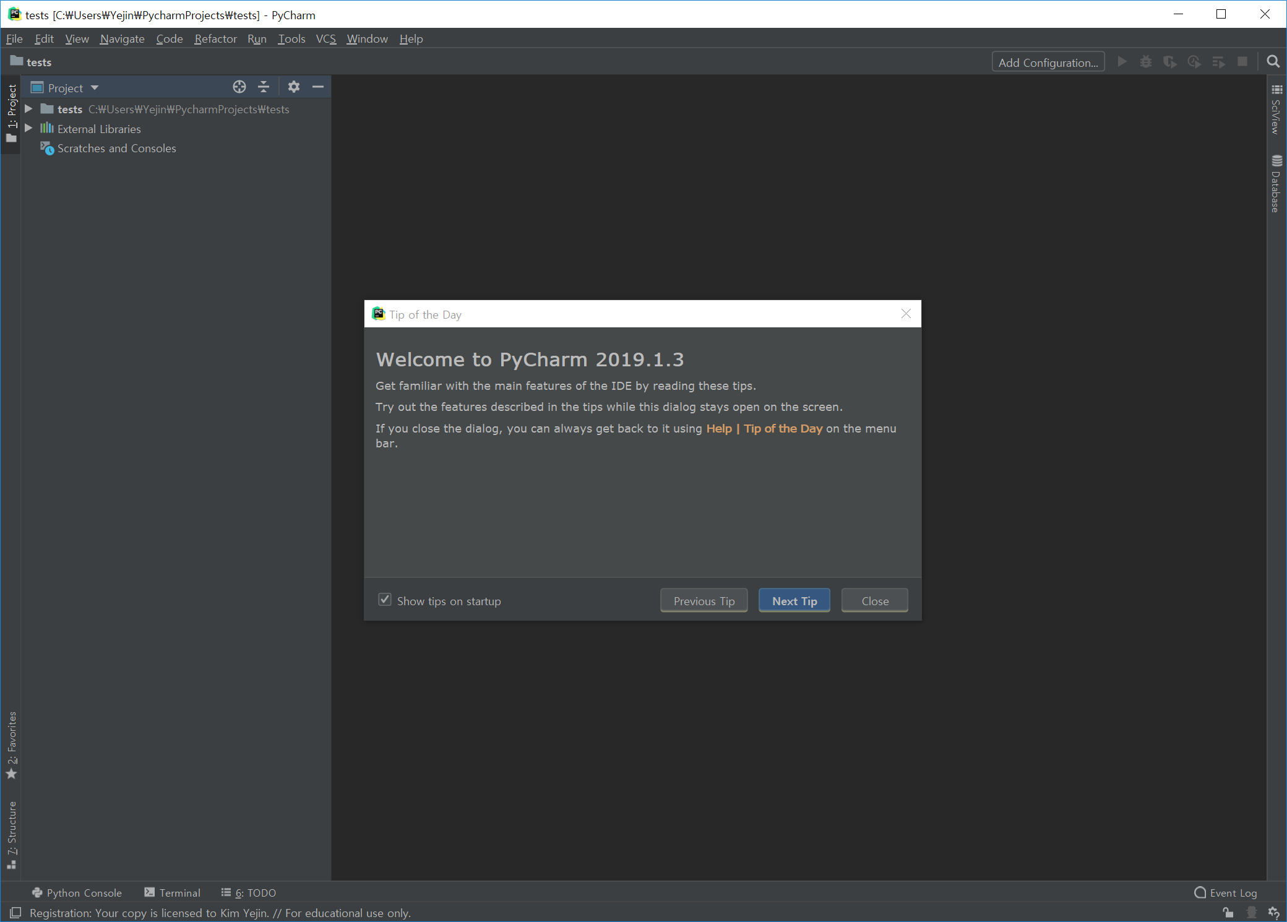Open the Python Console tab
This screenshot has width=1287, height=922.
[77, 893]
